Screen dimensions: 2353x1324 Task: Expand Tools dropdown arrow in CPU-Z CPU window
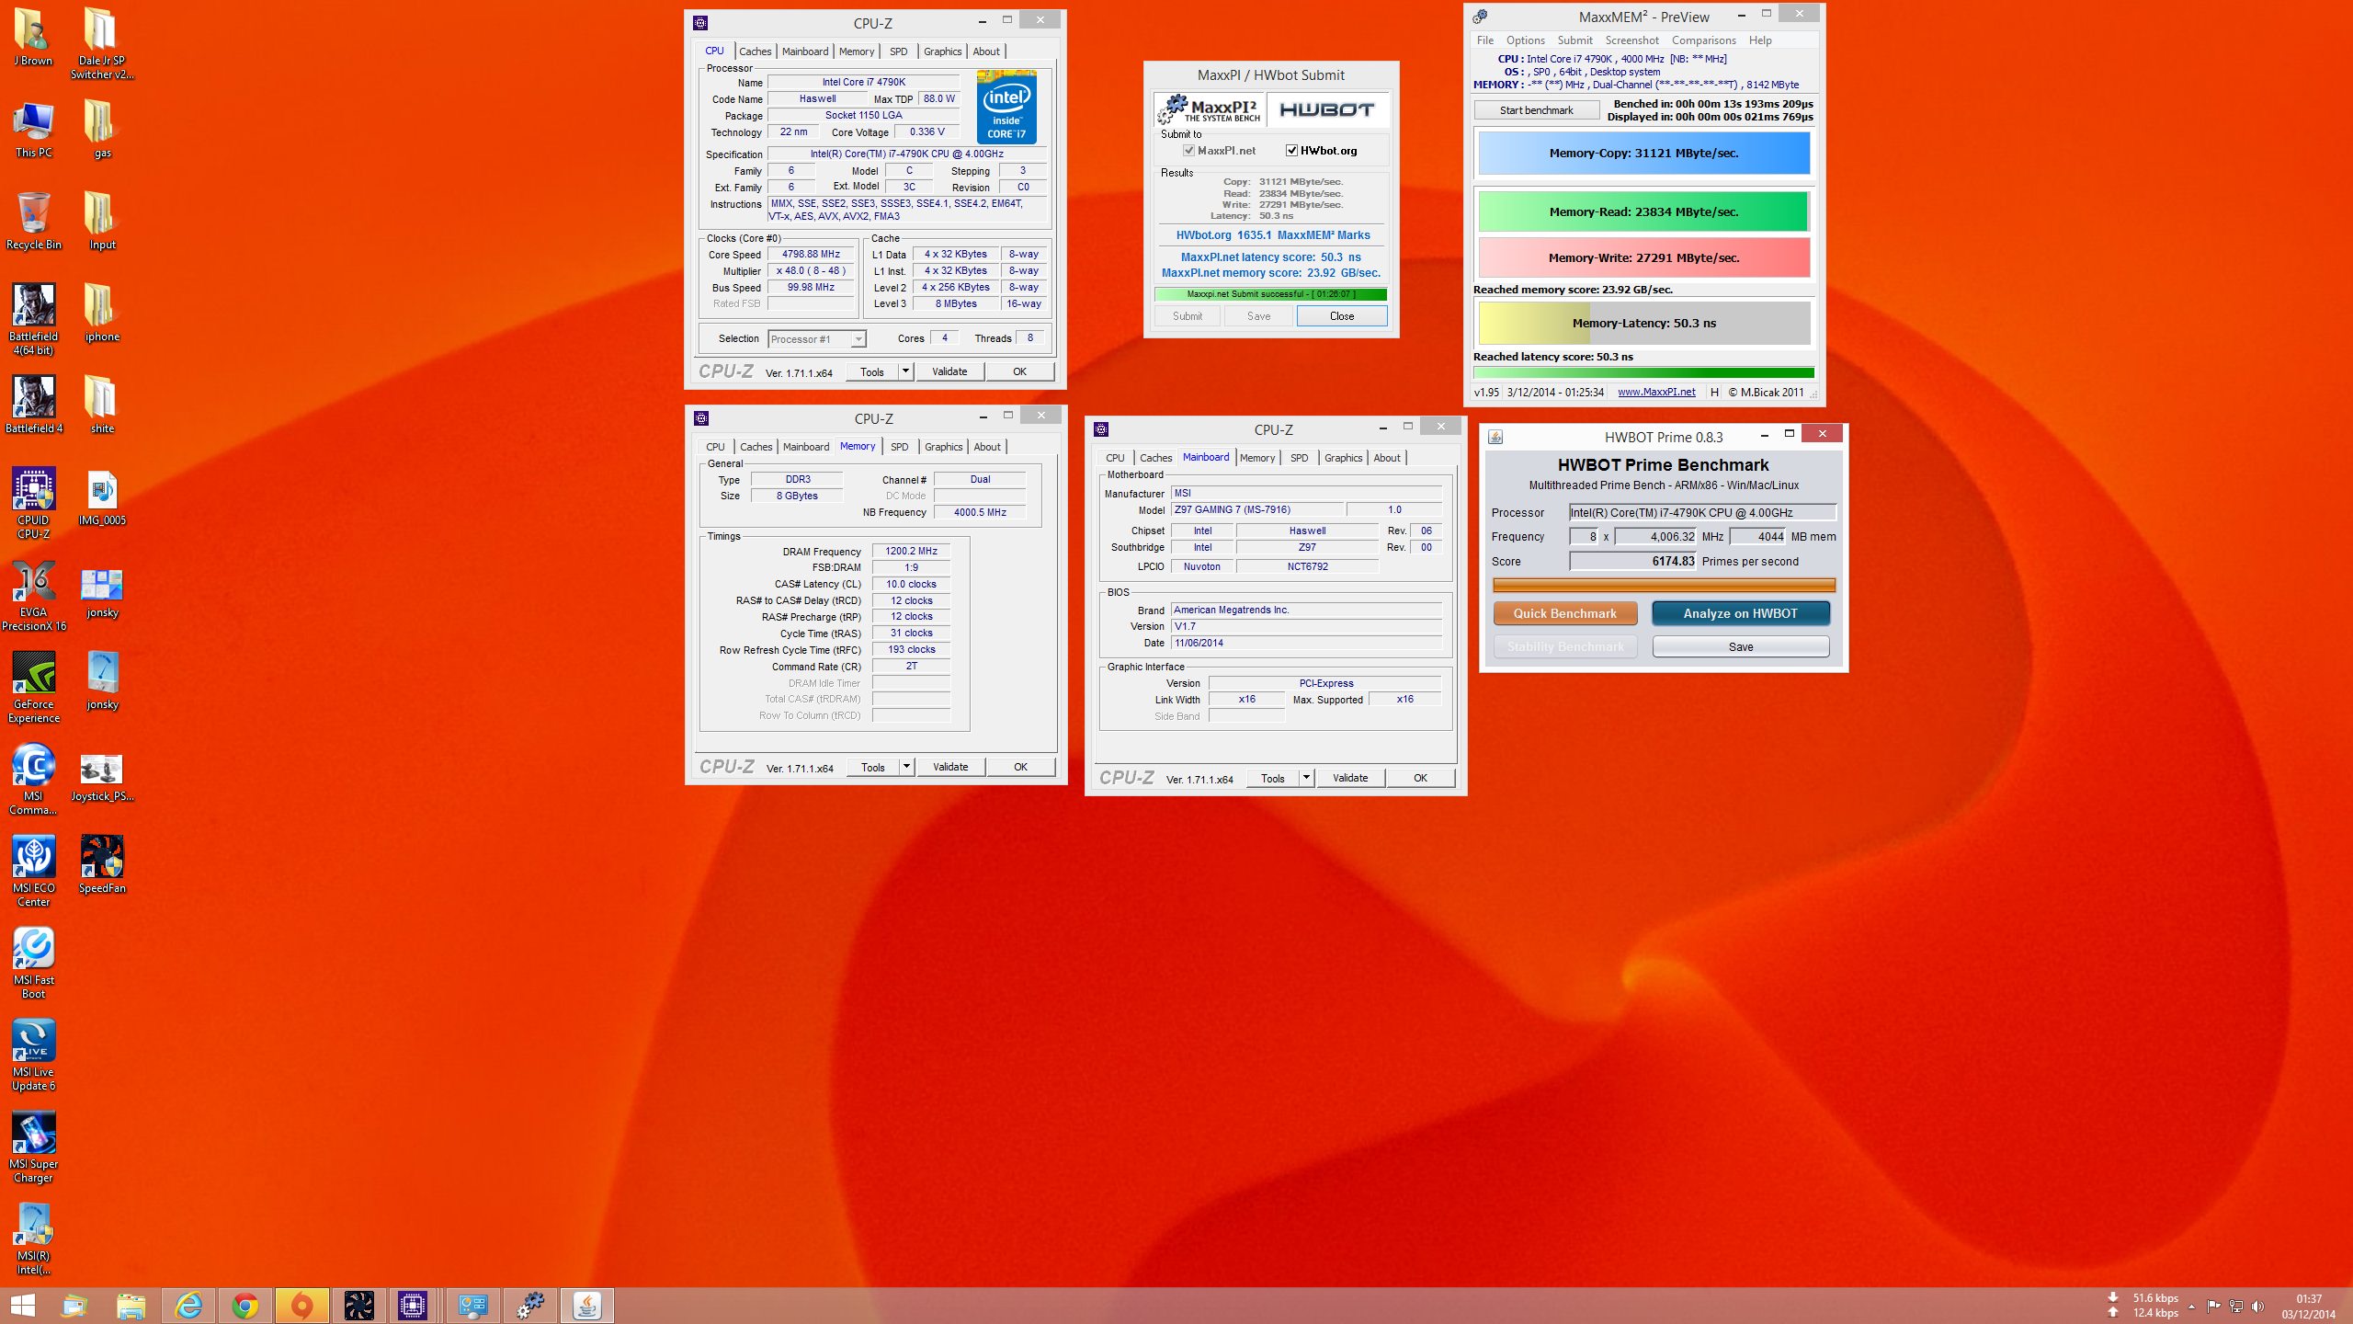[x=905, y=371]
